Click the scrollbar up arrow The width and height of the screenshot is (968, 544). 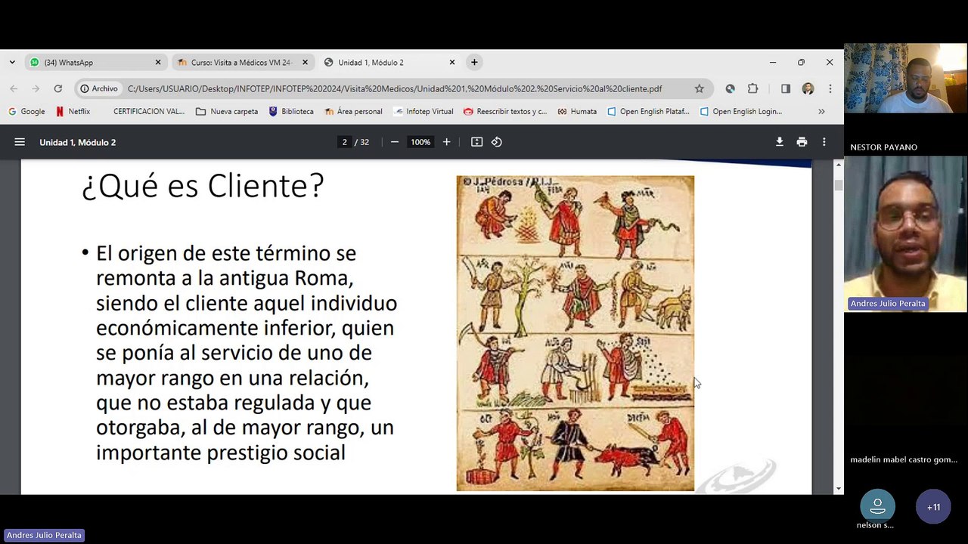tap(838, 164)
